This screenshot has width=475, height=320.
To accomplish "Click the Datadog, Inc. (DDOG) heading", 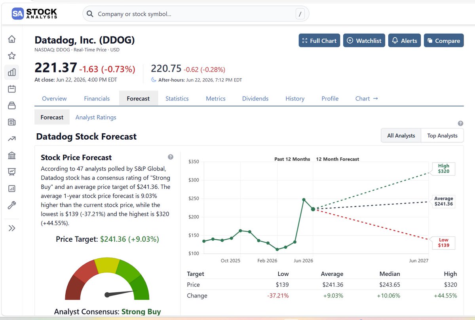I will (85, 40).
